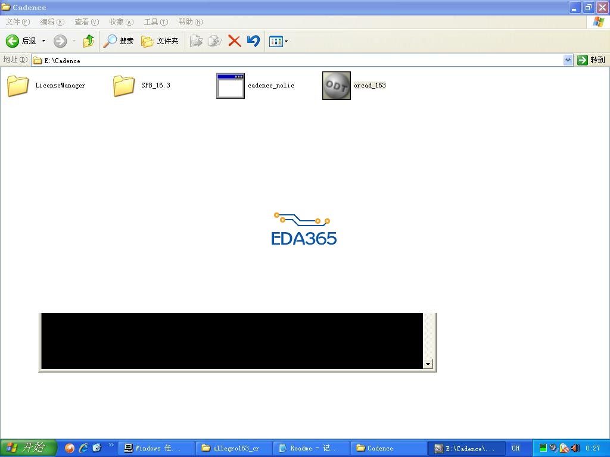Click the CH language indicator
Image resolution: width=610 pixels, height=457 pixels.
[x=516, y=449]
